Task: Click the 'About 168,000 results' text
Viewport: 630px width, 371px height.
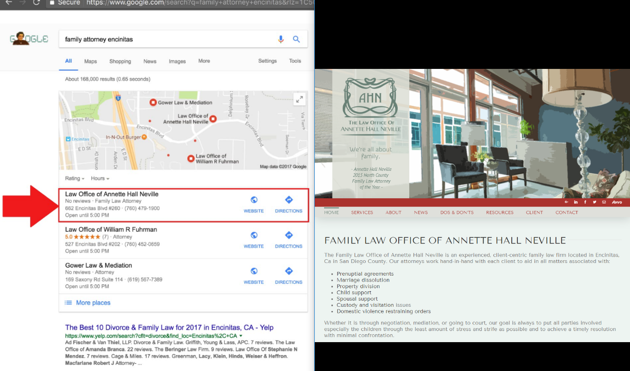Action: coord(108,79)
